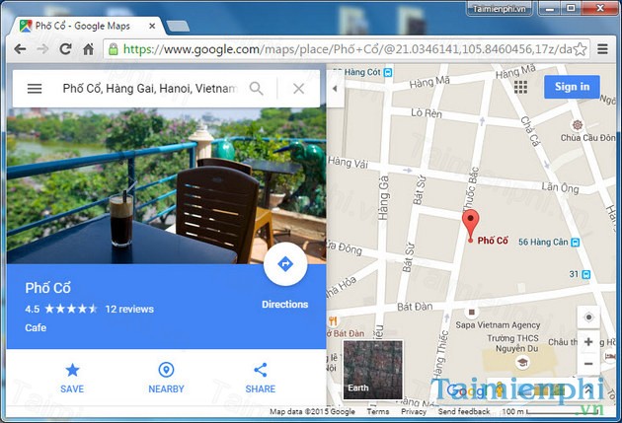Click the search magnifier icon
Viewport: 622px width, 423px height.
[257, 89]
